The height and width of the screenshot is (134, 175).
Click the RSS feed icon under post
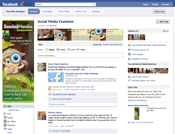pos(49,89)
